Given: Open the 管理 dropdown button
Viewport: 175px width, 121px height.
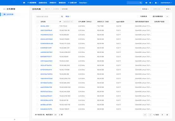Looking at the screenshot, I should pyautogui.click(x=168, y=9).
